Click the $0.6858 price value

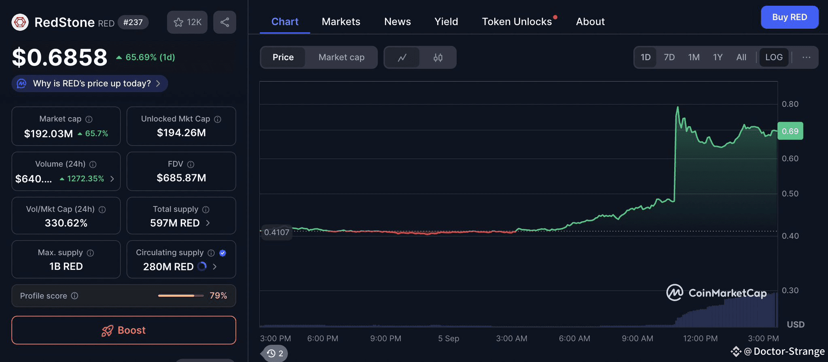tap(60, 57)
